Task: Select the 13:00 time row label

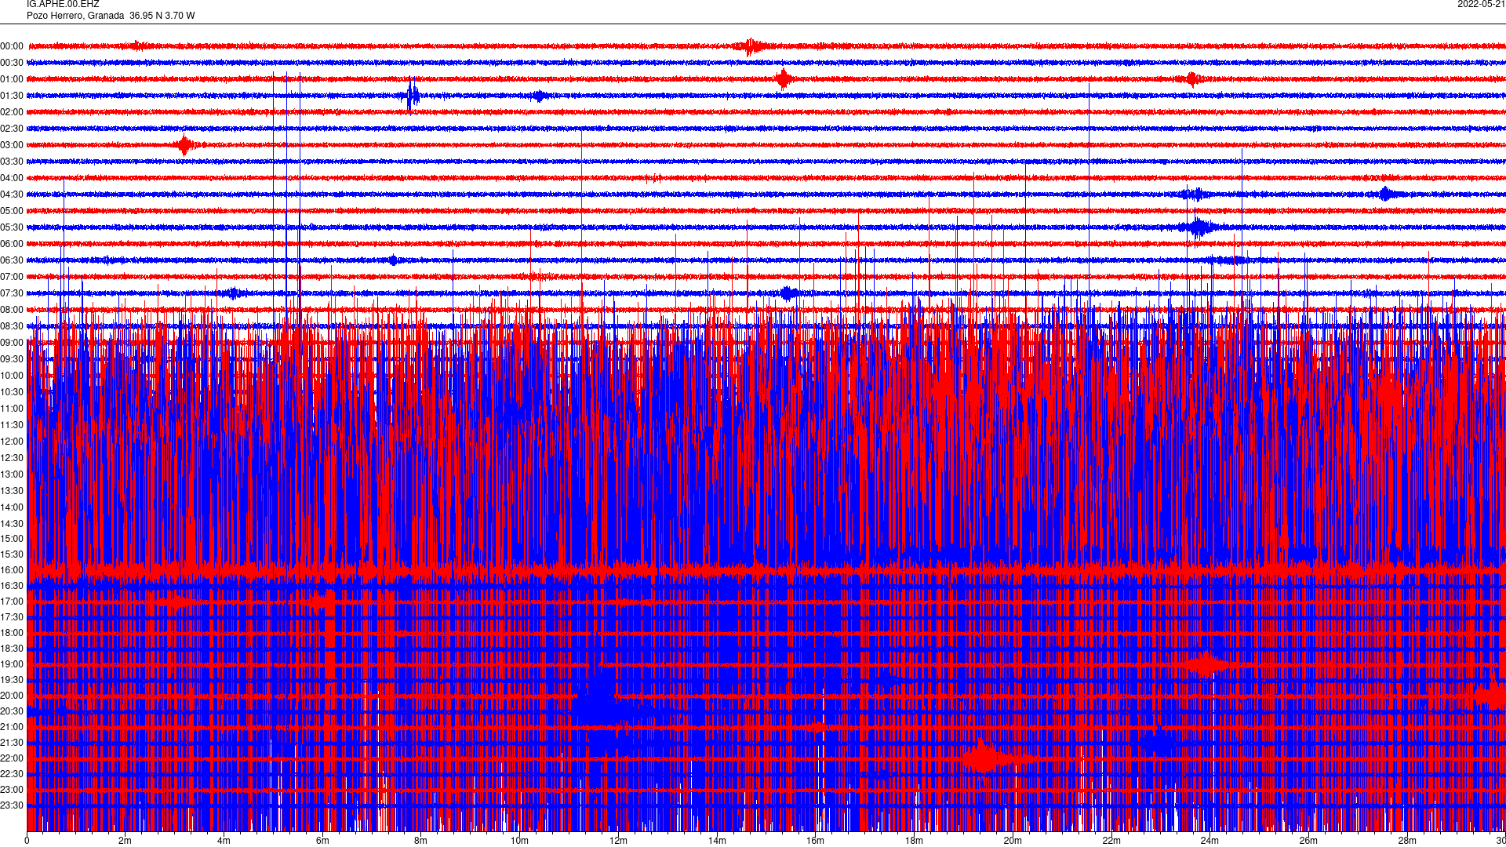Action: [x=12, y=474]
